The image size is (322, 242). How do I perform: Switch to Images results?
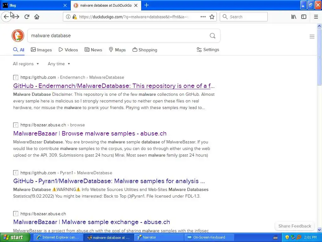tap(41, 50)
